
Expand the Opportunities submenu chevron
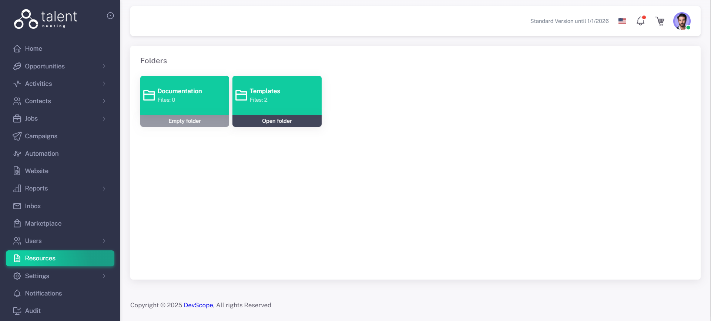point(104,66)
